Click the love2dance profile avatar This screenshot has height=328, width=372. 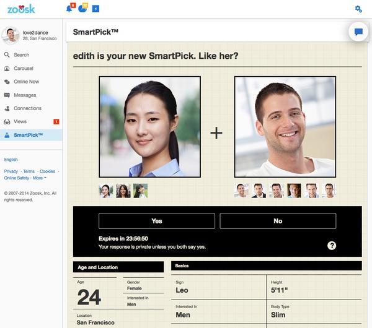(x=11, y=35)
